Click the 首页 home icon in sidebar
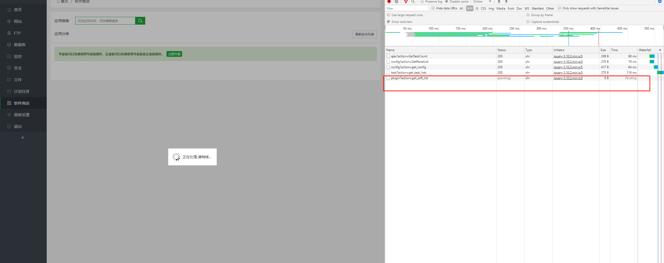This screenshot has width=664, height=263. click(9, 10)
